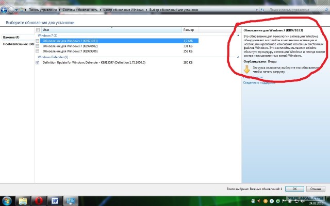This screenshot has height=206, width=330.
Task: Click the 280 КБ size value
Action: click(x=188, y=62)
